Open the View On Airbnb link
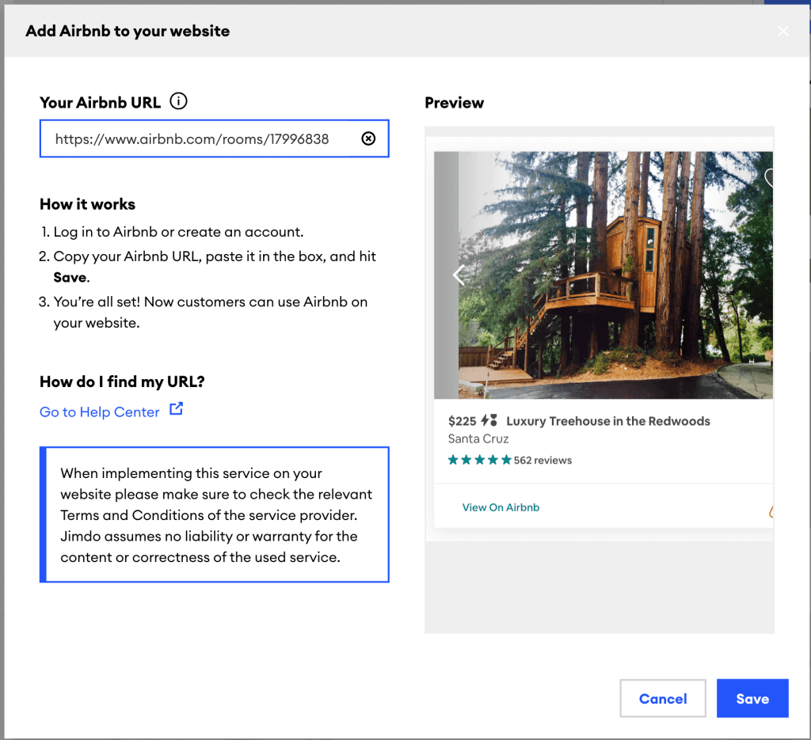This screenshot has height=740, width=811. click(x=501, y=507)
